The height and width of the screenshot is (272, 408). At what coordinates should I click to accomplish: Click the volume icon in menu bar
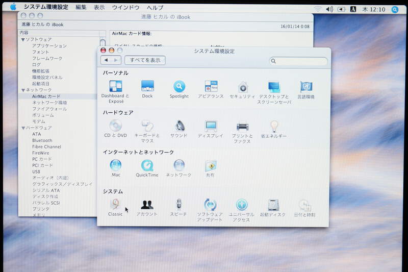pos(329,9)
